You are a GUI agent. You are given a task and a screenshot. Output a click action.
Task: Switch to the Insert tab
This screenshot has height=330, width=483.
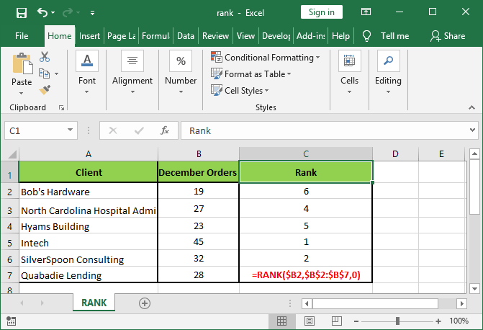coord(89,36)
